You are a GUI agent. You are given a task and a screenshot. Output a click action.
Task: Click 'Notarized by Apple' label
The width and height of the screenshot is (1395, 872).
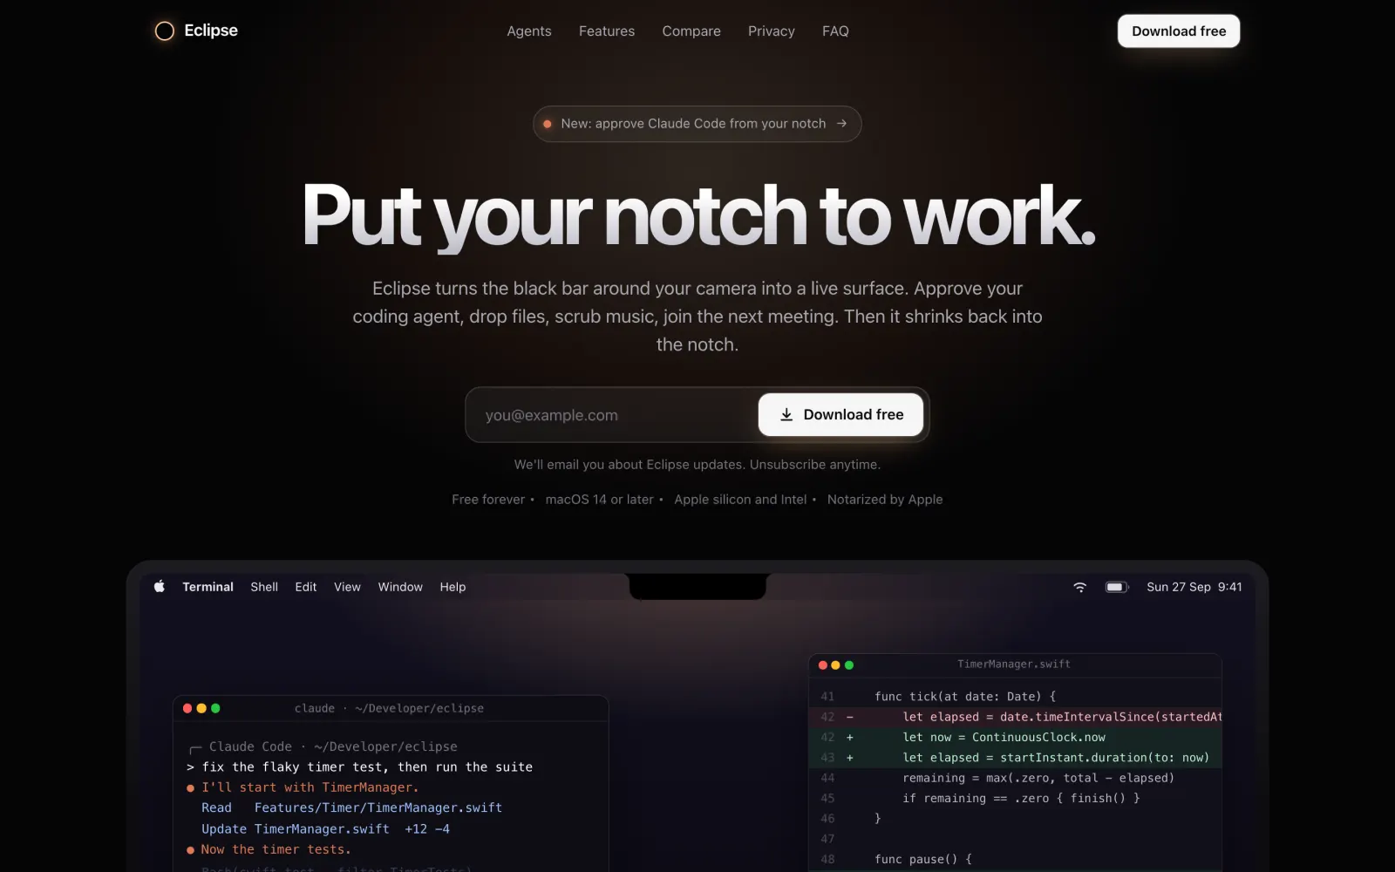[x=885, y=500]
